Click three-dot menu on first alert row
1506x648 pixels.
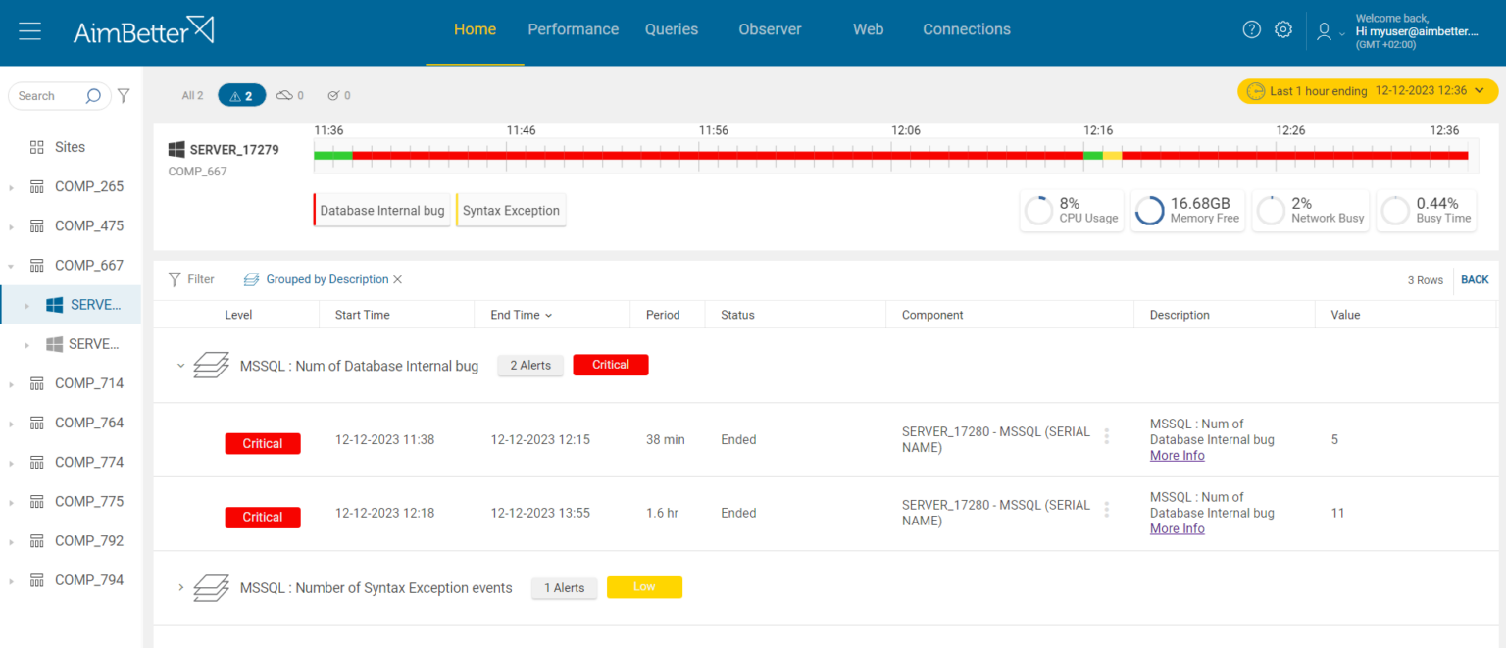coord(1107,436)
